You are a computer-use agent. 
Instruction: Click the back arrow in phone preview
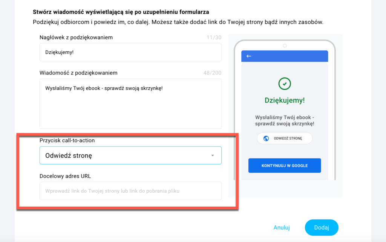pyautogui.click(x=249, y=56)
